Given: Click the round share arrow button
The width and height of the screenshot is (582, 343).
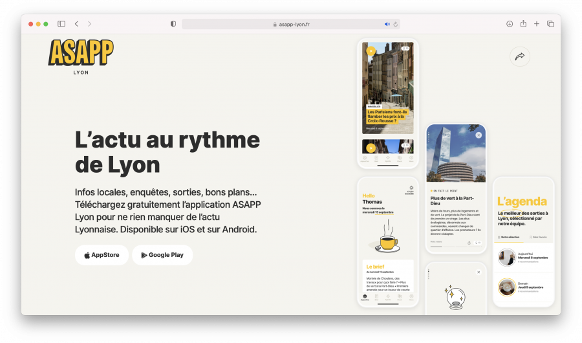Looking at the screenshot, I should coord(520,56).
